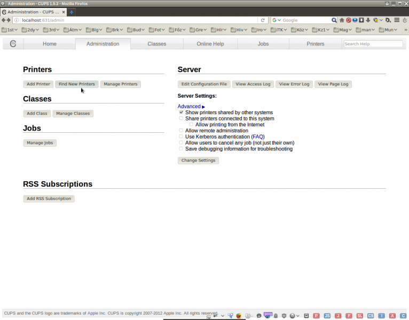
Task: Open the Printers tab
Action: coord(316,44)
